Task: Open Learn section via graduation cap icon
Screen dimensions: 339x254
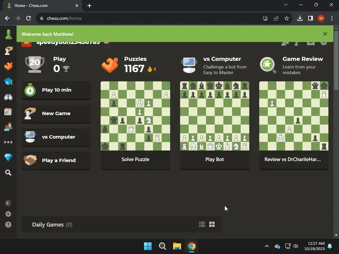Action: pos(8,81)
